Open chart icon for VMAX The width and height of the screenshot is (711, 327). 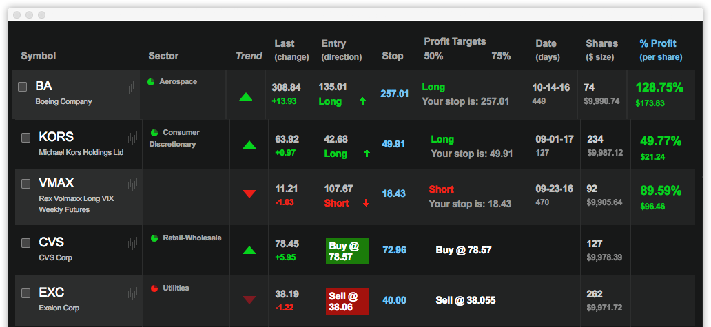coord(133,184)
